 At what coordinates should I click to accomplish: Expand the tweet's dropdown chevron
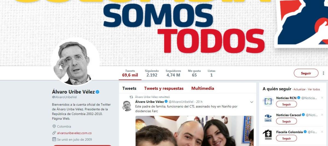pyautogui.click(x=252, y=102)
